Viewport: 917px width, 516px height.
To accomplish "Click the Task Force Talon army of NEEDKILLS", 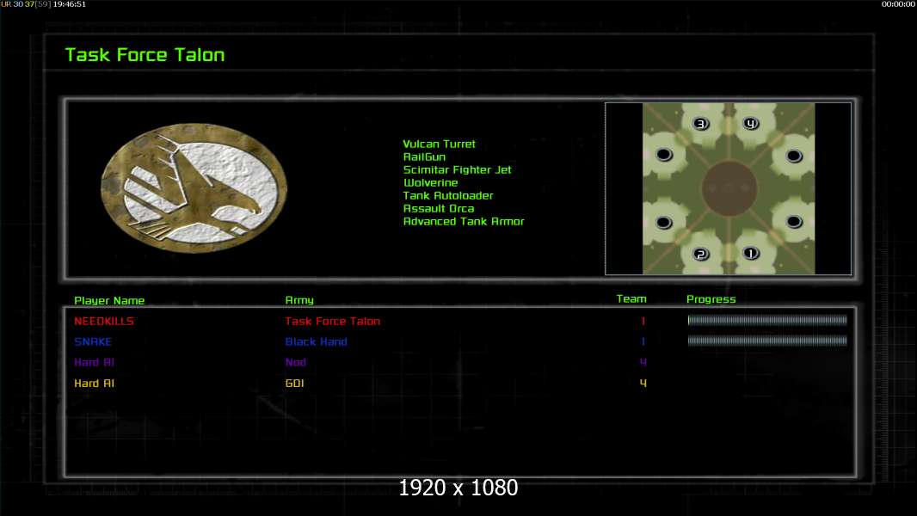I will click(x=332, y=321).
